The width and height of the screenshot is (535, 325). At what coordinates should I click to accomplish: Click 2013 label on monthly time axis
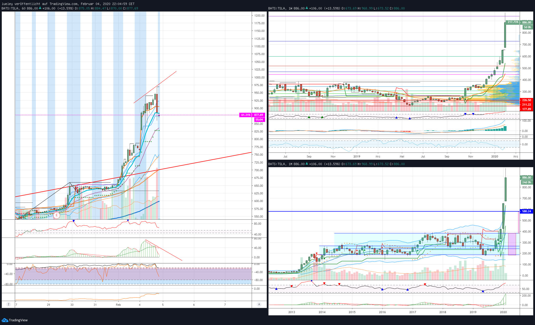(291, 312)
